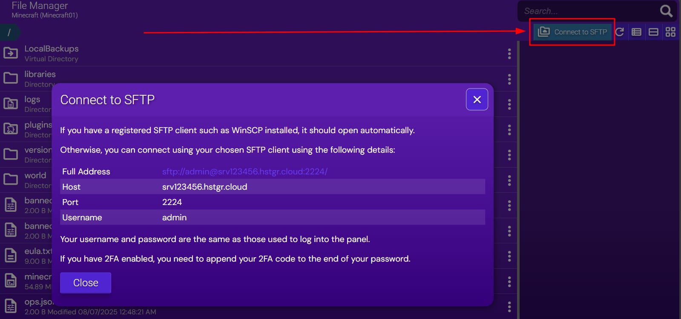This screenshot has height=319, width=681.
Task: Switch to grid view icon
Action: click(670, 32)
